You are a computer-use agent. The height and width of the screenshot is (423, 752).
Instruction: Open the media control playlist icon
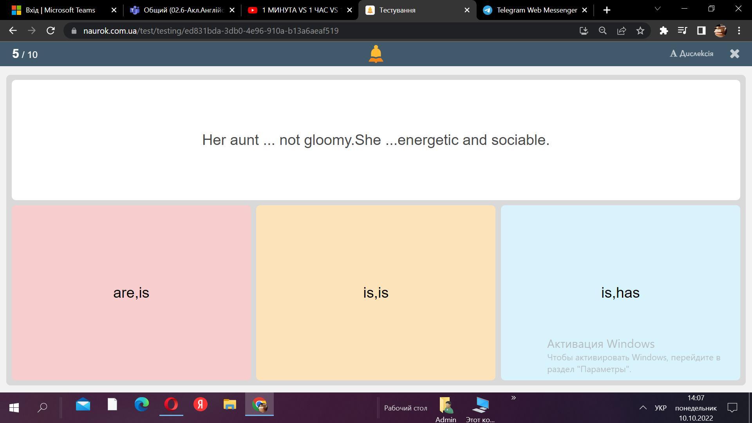pyautogui.click(x=682, y=31)
